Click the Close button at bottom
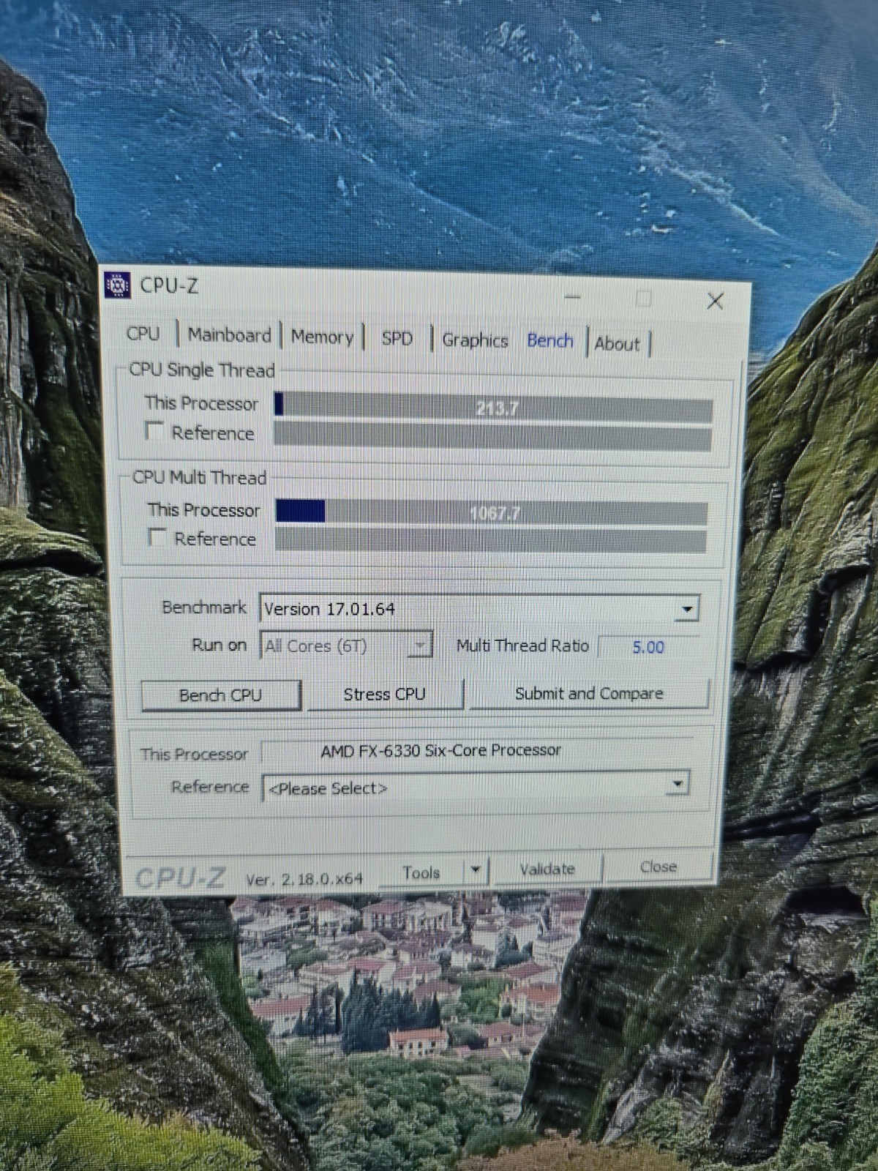Viewport: 878px width, 1171px height. point(658,867)
